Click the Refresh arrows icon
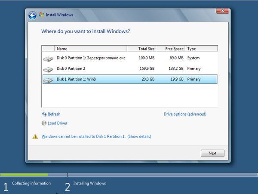258x194 pixels. (x=44, y=114)
